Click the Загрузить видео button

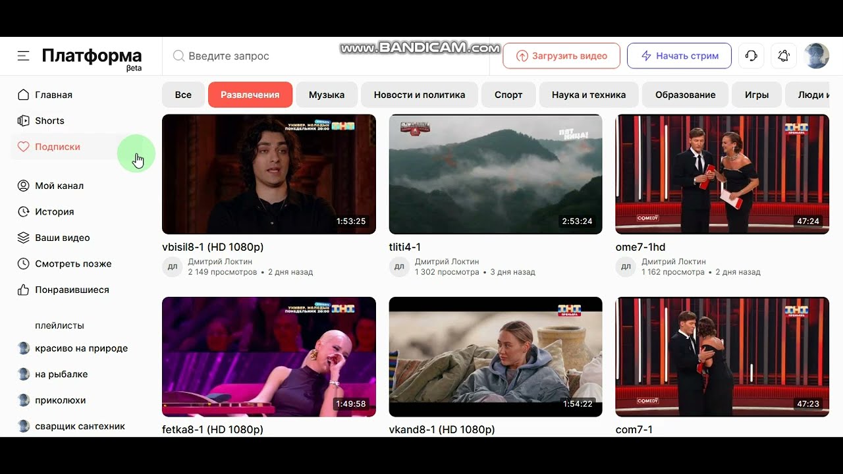pyautogui.click(x=561, y=56)
